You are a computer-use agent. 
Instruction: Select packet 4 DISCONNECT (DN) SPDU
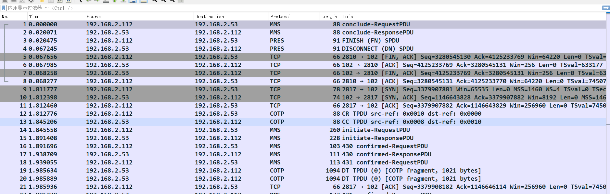(x=292, y=49)
